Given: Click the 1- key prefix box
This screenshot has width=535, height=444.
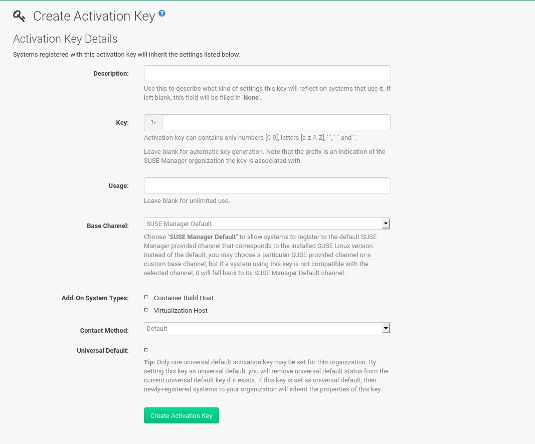Looking at the screenshot, I should (153, 122).
